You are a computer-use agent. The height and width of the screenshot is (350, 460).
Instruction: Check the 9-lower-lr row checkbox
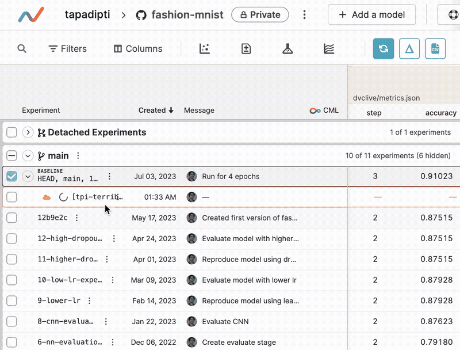click(11, 300)
